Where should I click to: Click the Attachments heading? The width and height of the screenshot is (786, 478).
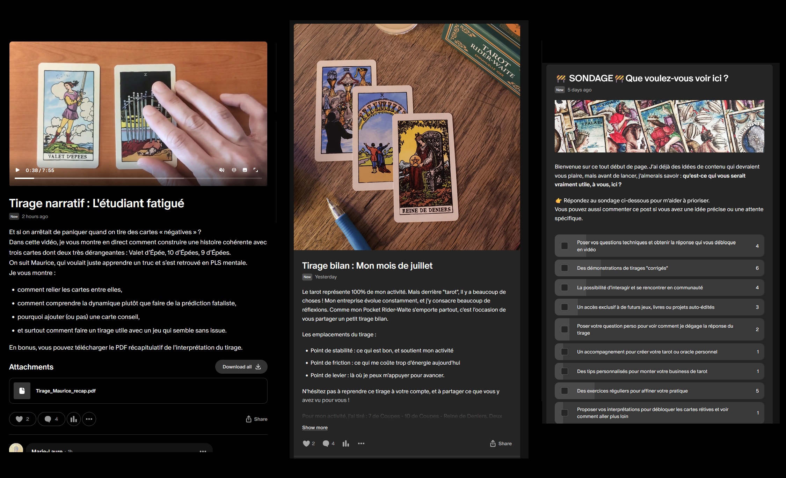pyautogui.click(x=31, y=367)
